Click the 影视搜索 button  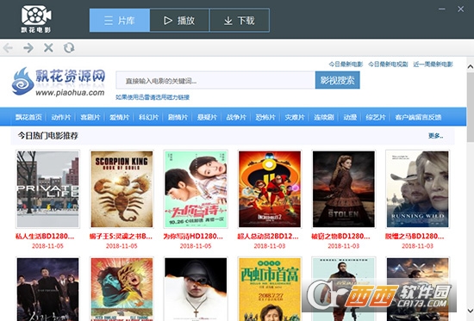coord(337,80)
